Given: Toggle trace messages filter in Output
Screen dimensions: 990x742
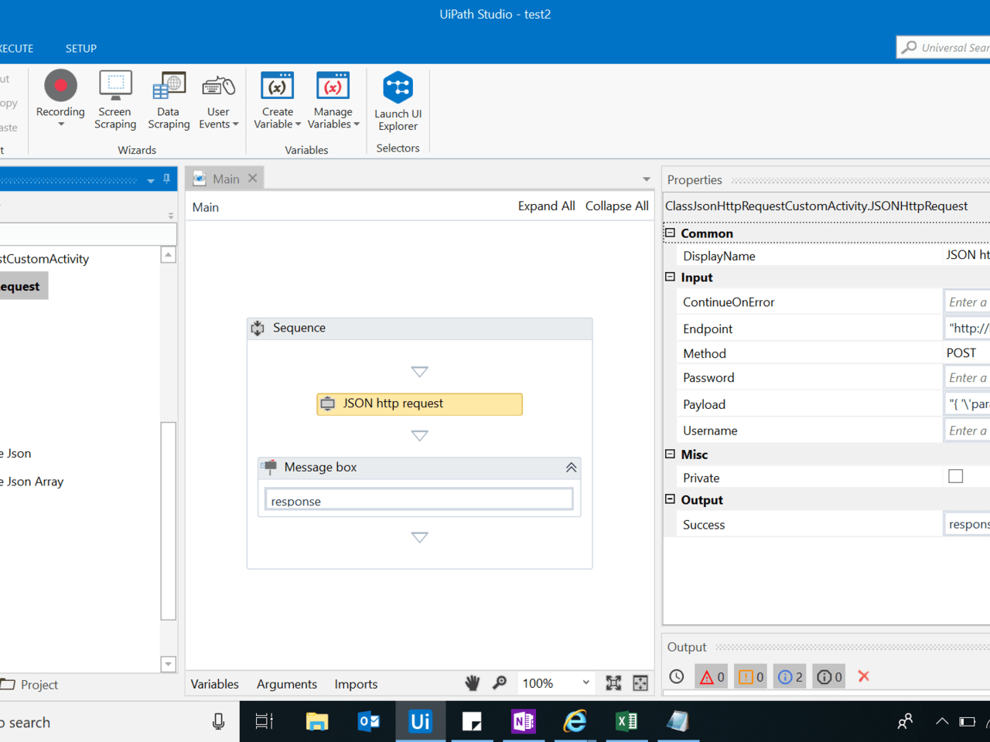Looking at the screenshot, I should click(x=829, y=677).
